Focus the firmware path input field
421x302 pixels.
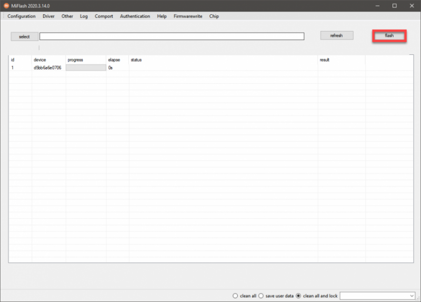(172, 36)
